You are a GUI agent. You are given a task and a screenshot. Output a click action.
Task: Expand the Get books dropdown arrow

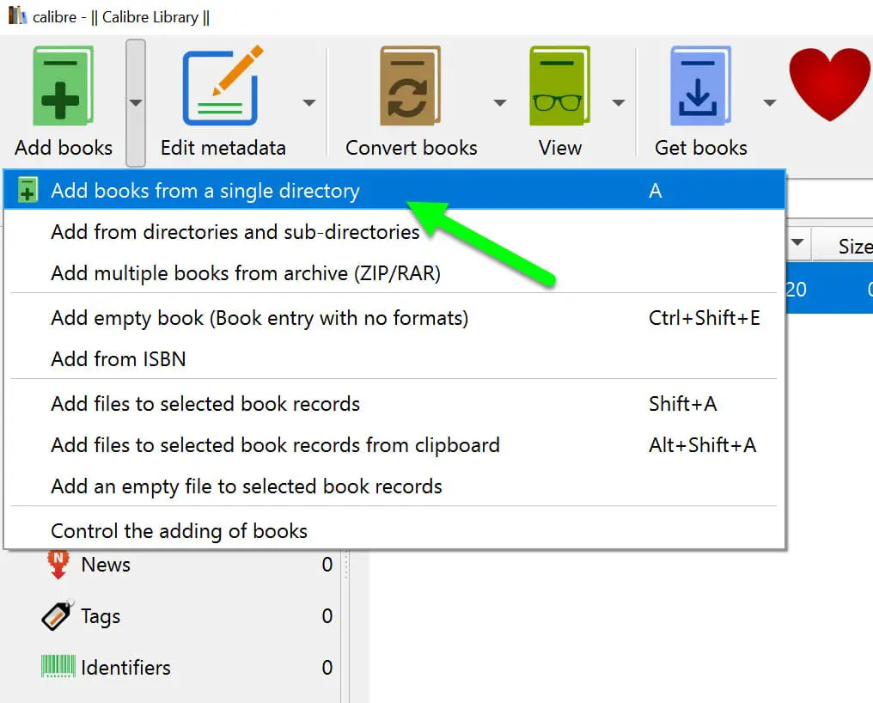[770, 103]
